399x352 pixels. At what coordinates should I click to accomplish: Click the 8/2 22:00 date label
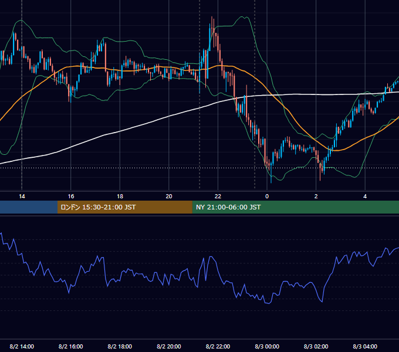click(x=218, y=346)
